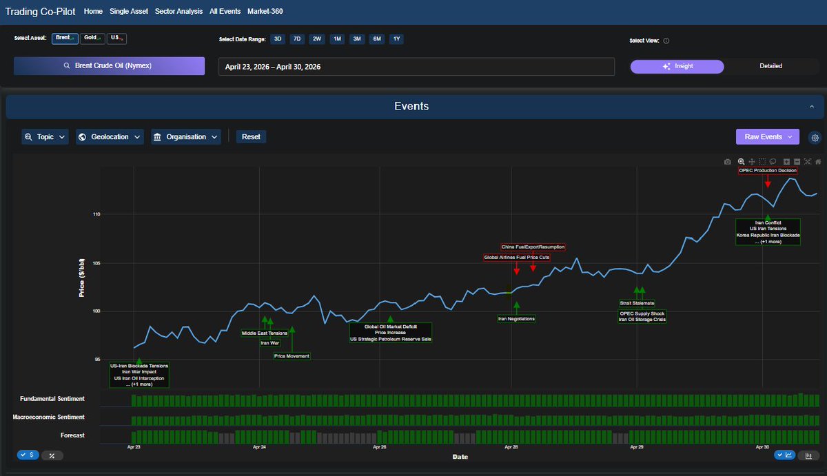
Task: Select the Gold asset chip
Action: (92, 39)
